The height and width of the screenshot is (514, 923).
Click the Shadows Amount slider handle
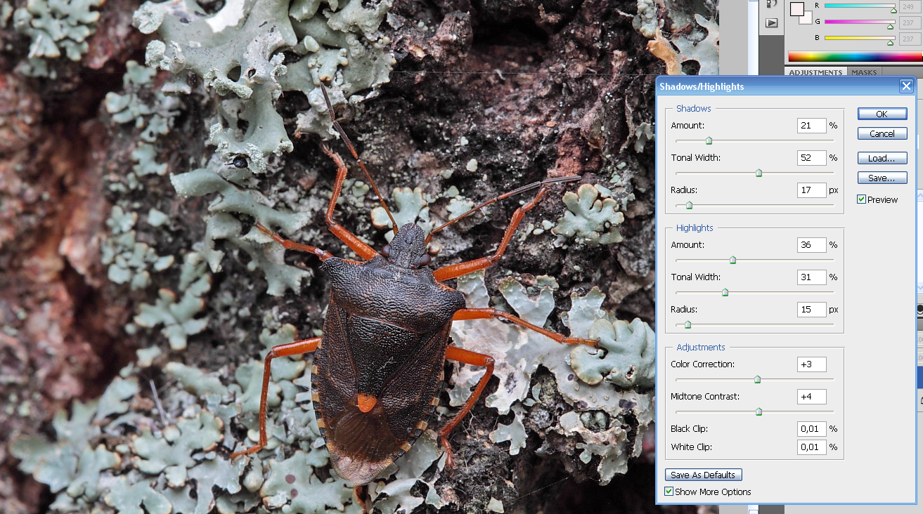point(709,141)
